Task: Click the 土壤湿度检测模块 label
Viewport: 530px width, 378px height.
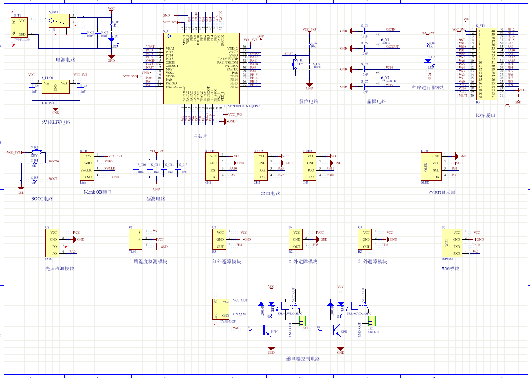Action: click(148, 262)
